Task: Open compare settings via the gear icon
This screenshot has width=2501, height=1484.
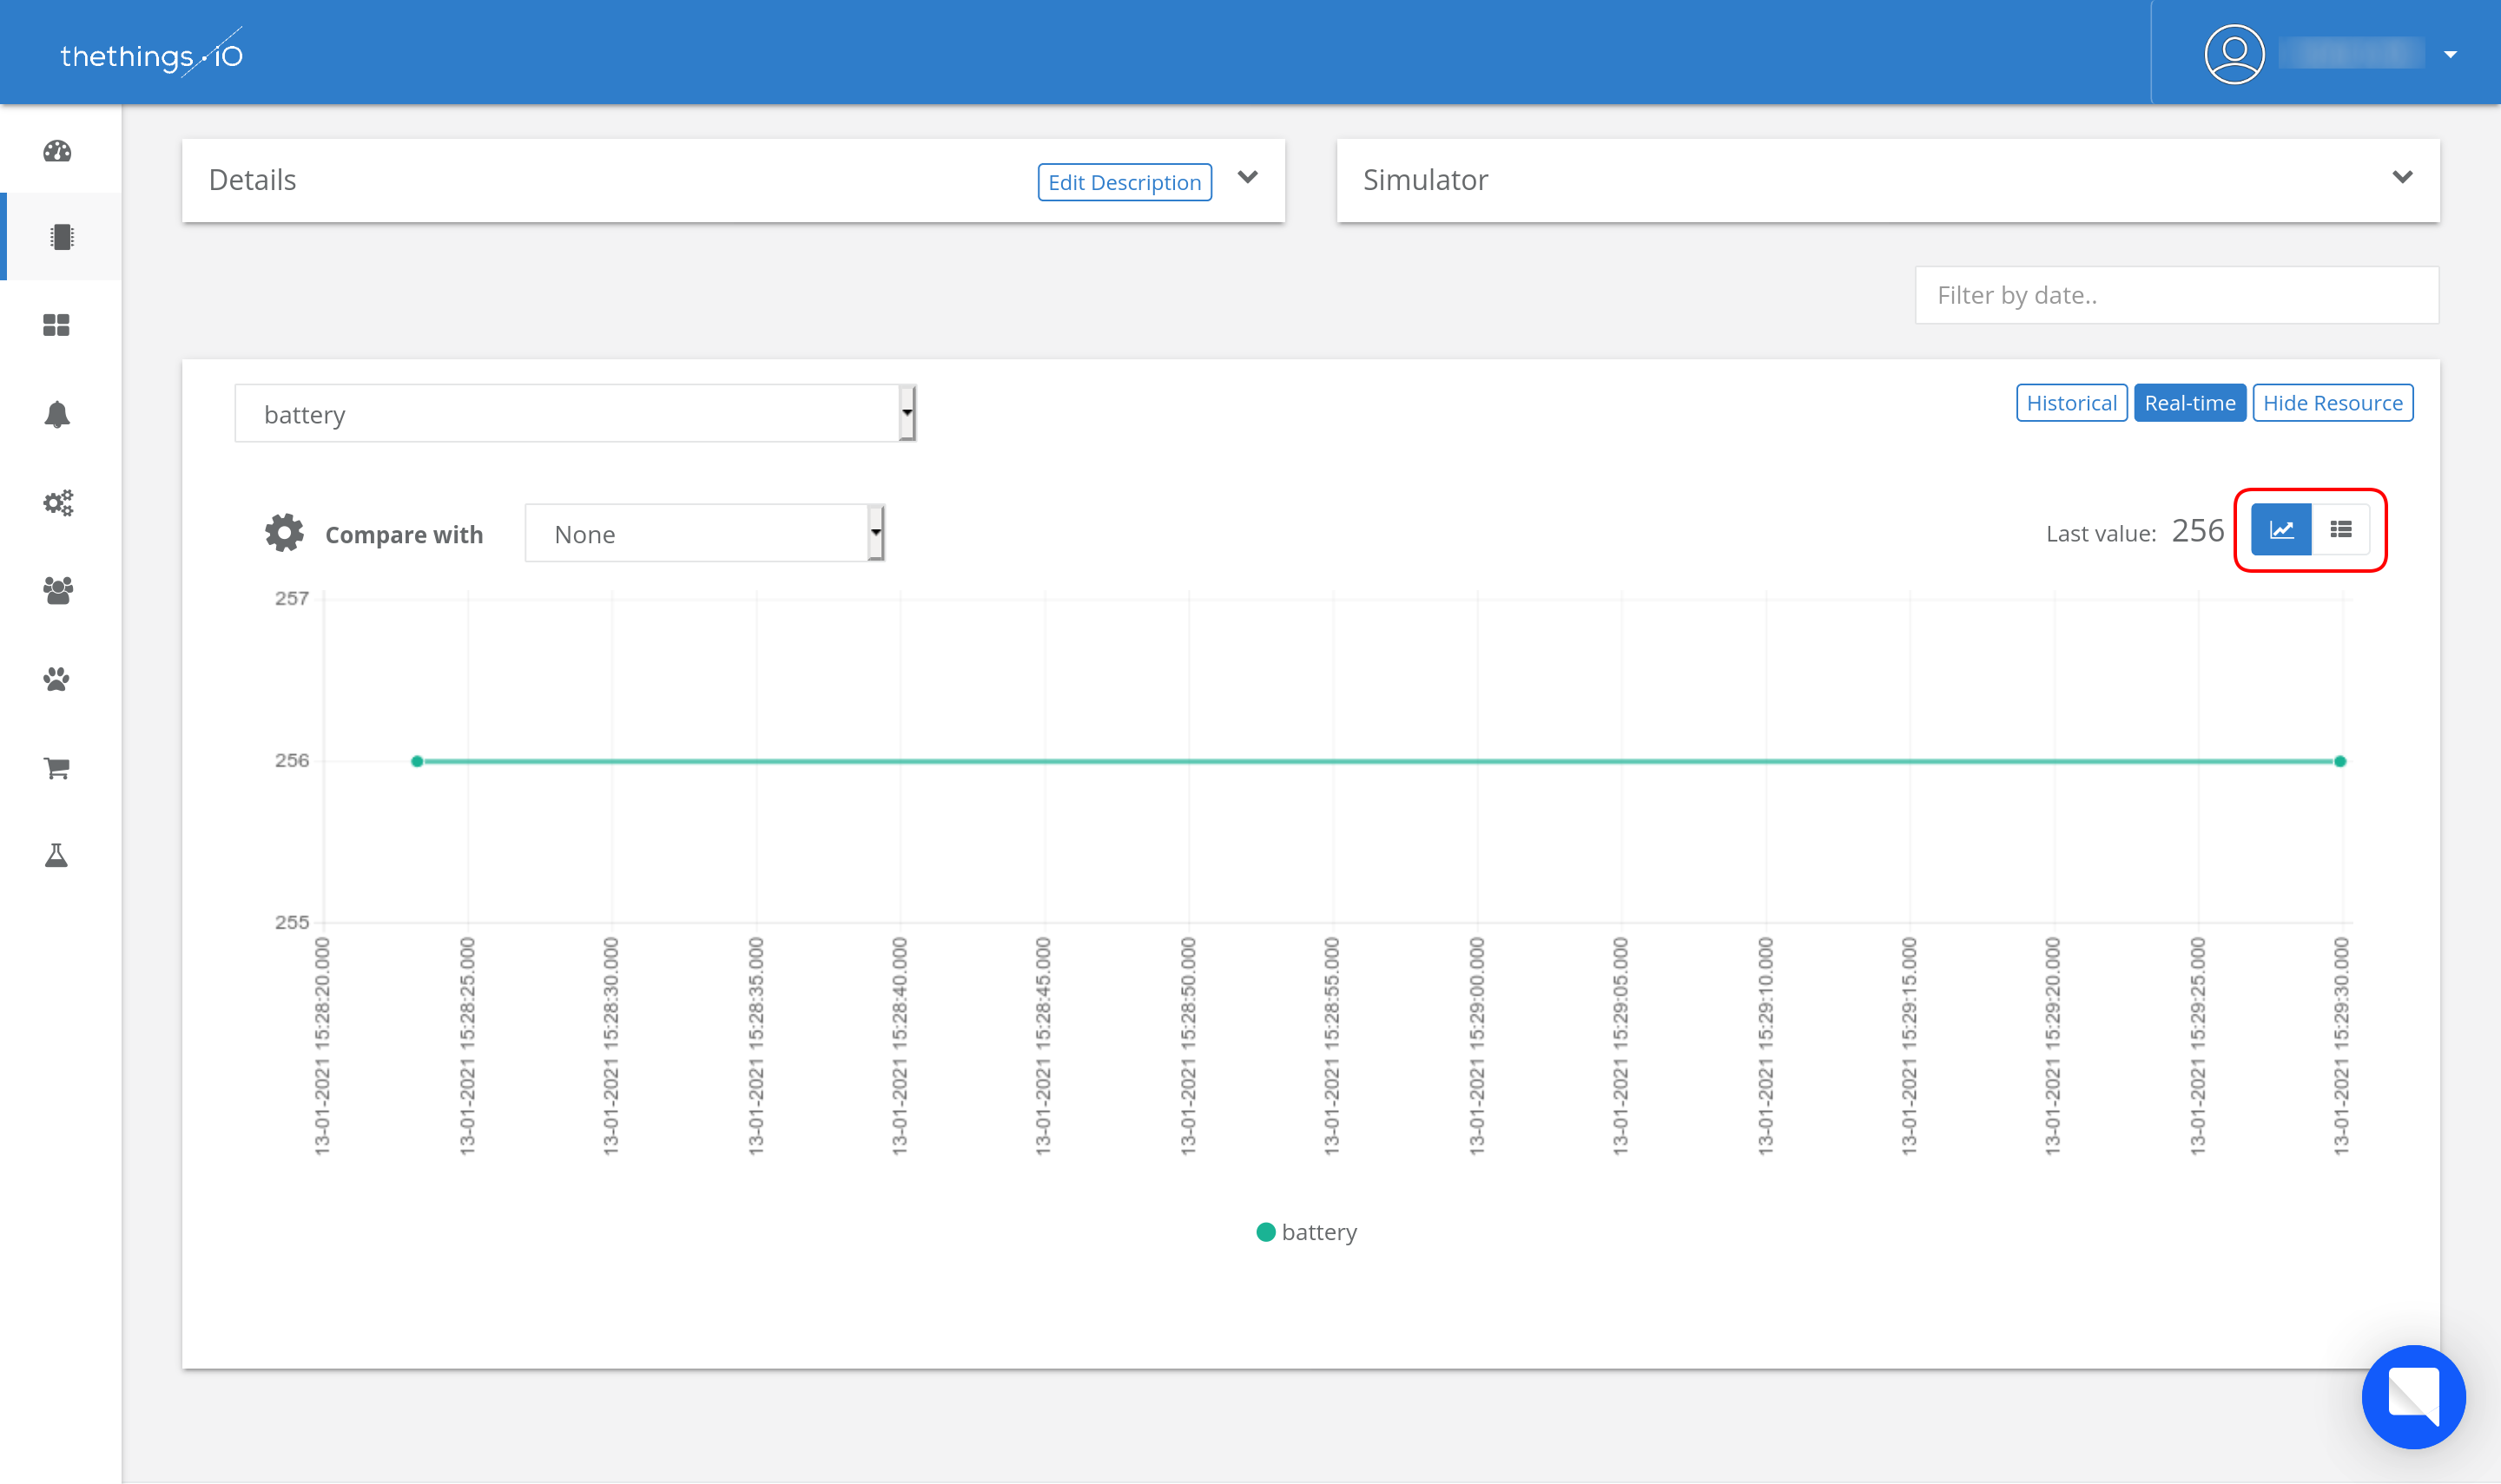Action: tap(283, 532)
